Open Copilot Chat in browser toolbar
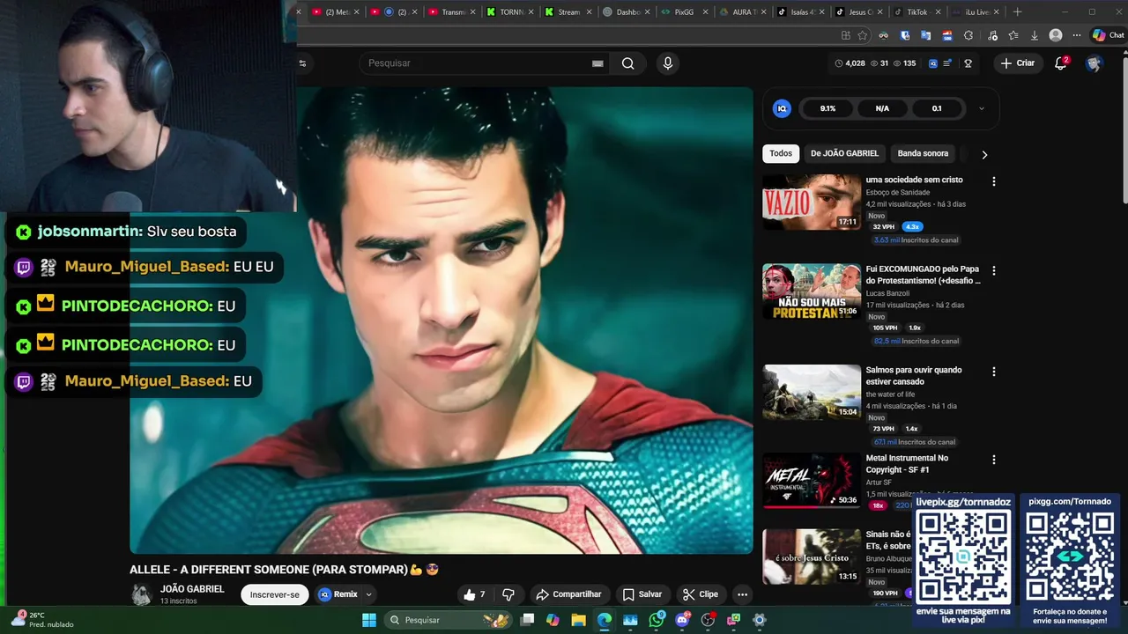Image resolution: width=1128 pixels, height=634 pixels. pos(1108,35)
